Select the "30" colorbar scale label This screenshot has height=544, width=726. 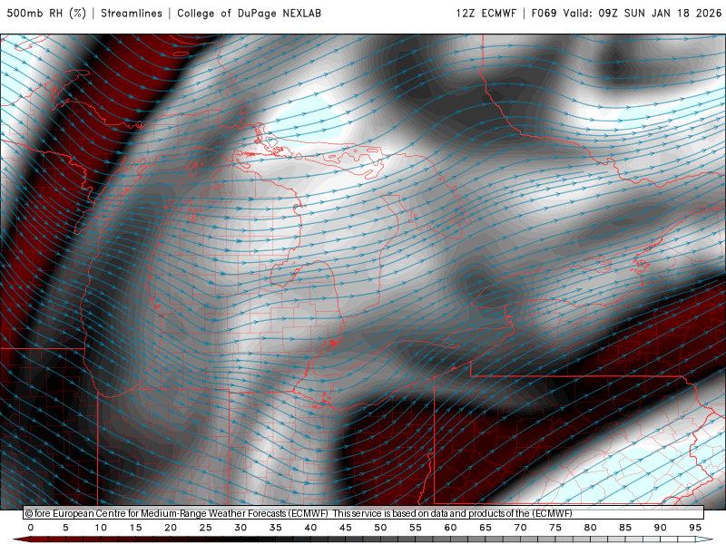[x=240, y=528]
